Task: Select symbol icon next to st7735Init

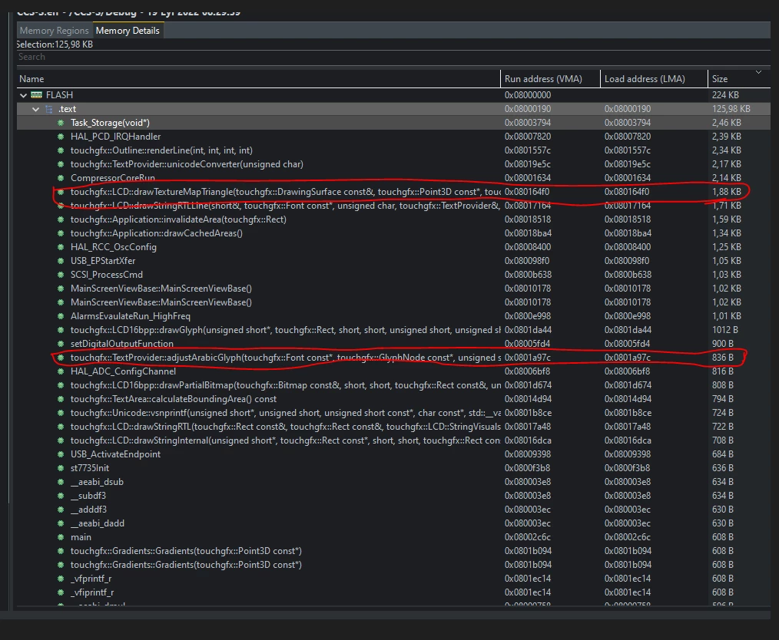Action: (x=61, y=468)
